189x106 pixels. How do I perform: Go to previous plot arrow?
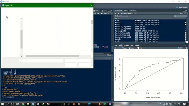click(x=115, y=48)
